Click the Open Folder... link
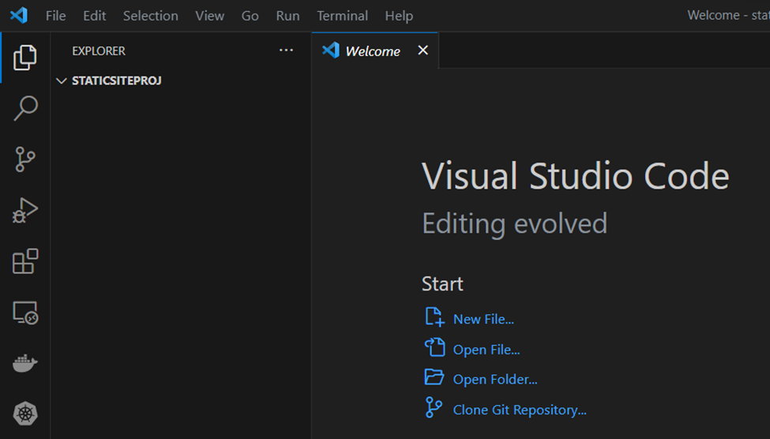Viewport: 770px width, 439px height. 495,380
